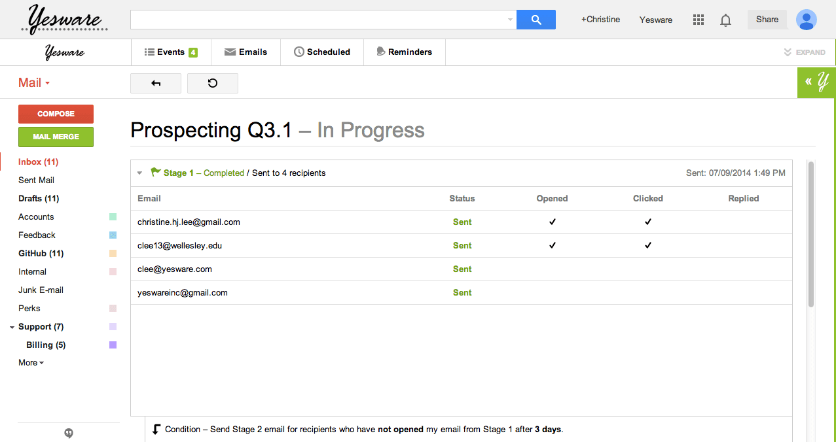Start a new MAIL MERGE
The image size is (836, 442).
click(x=56, y=137)
